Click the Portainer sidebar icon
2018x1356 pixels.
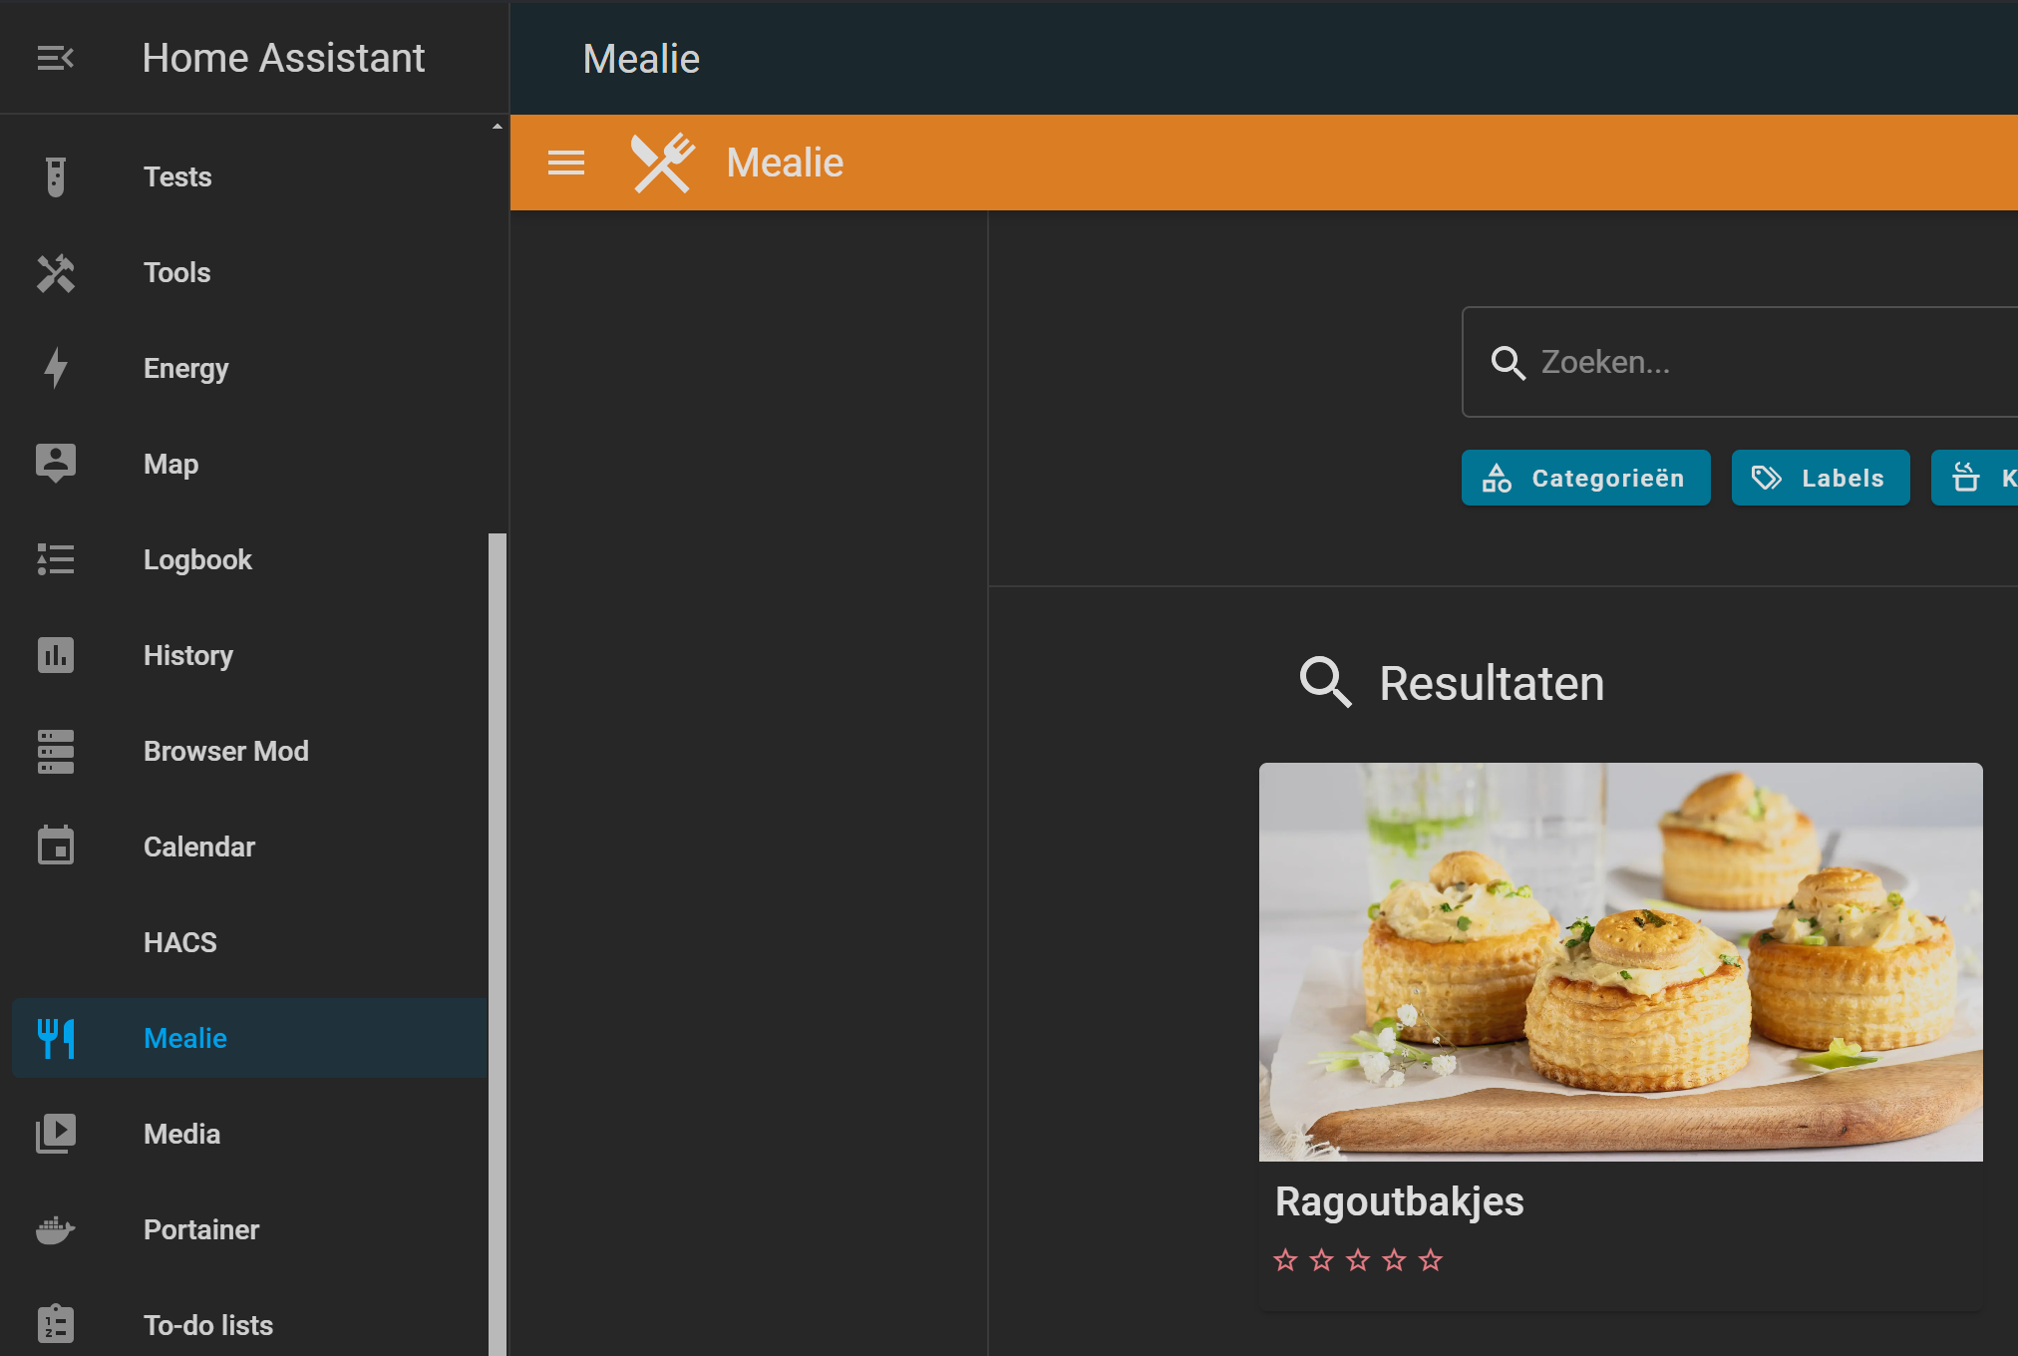[56, 1227]
